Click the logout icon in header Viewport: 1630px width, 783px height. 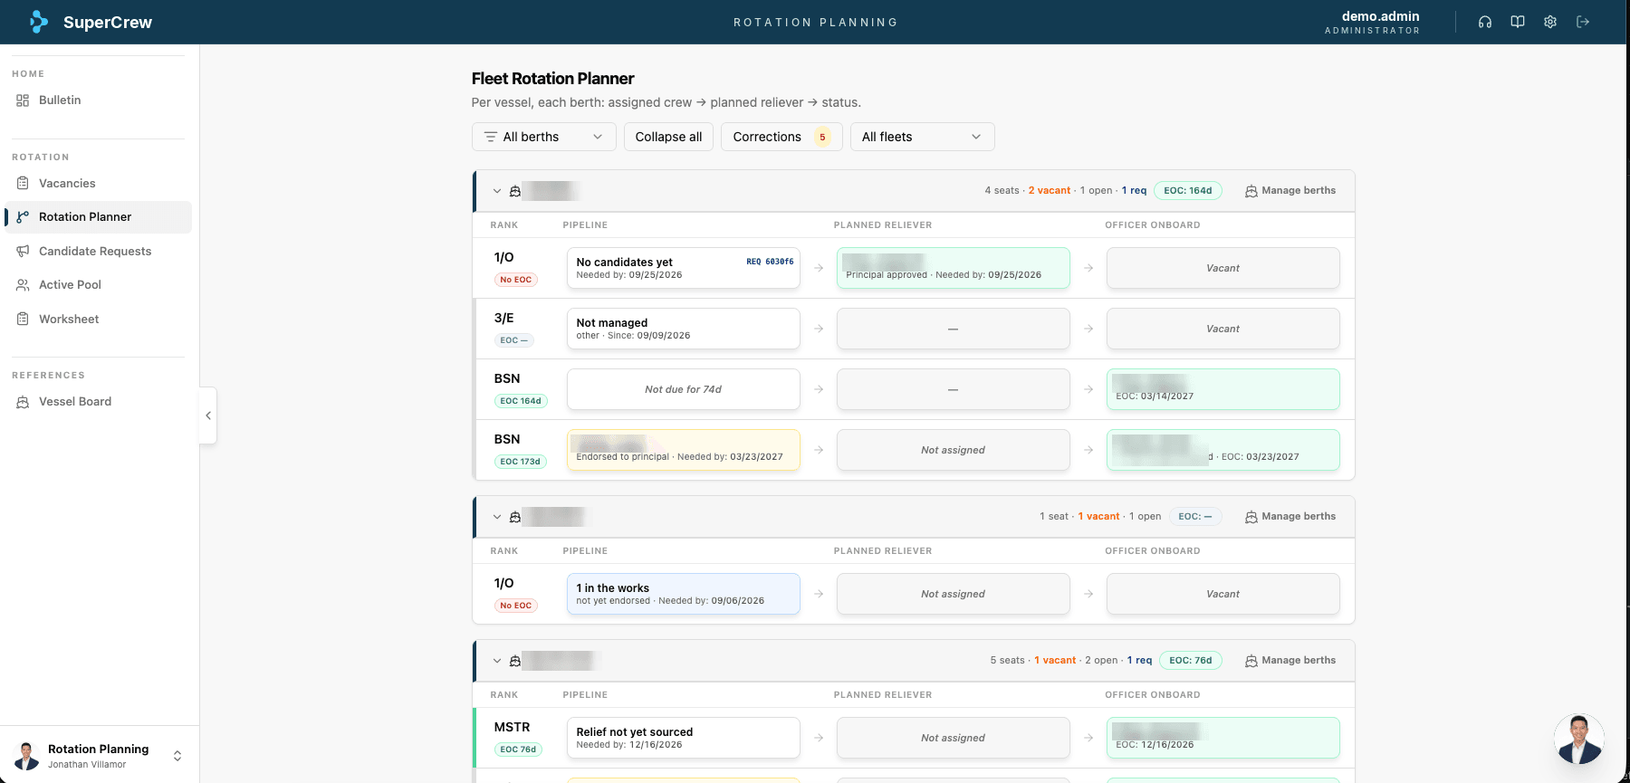pyautogui.click(x=1583, y=22)
